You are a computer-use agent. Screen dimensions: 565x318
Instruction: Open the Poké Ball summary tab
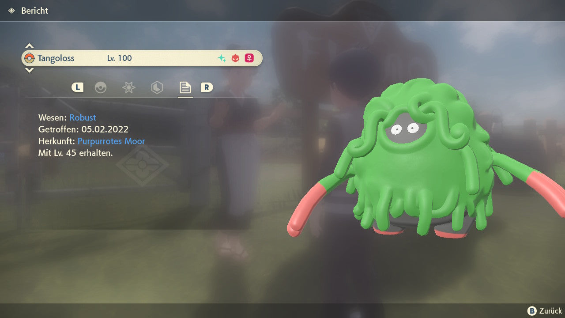point(101,87)
